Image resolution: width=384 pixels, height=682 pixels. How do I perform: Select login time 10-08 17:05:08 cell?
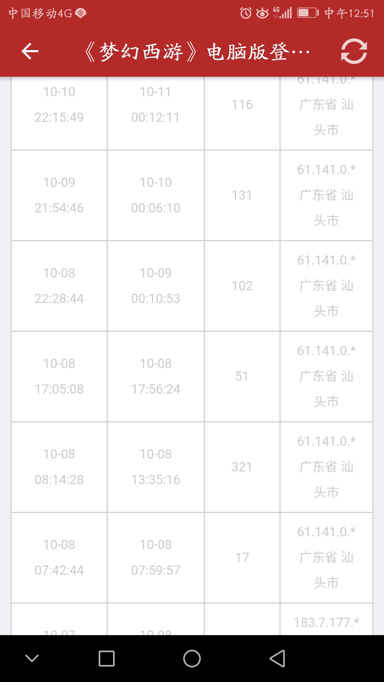[x=59, y=377]
